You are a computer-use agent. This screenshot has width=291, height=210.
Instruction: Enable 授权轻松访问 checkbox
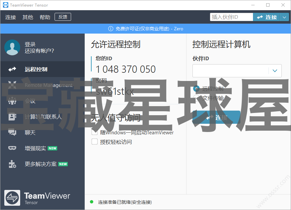coord(95,142)
